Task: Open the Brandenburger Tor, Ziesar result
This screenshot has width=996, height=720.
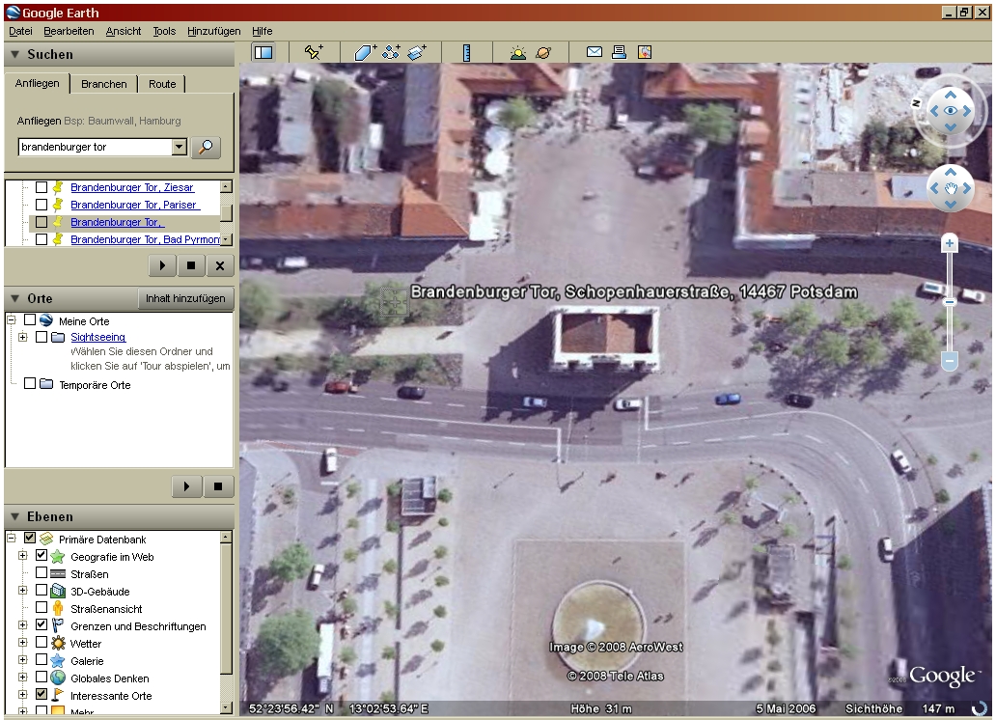Action: (132, 187)
